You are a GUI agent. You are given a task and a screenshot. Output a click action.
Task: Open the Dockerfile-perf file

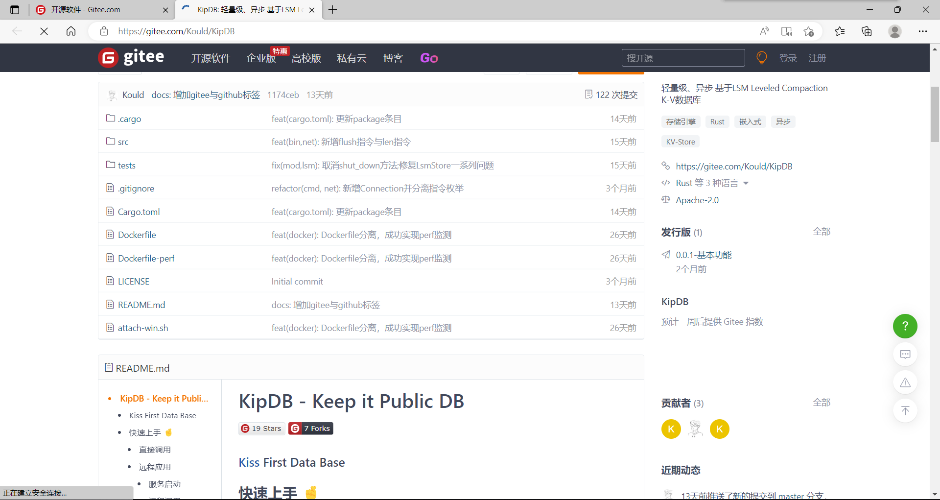146,258
